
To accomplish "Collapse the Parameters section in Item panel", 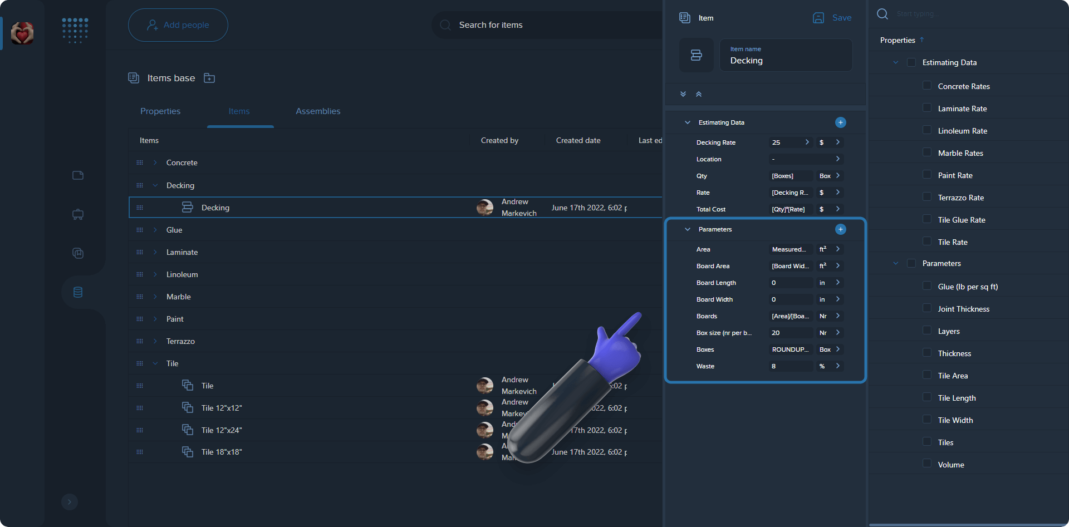I will point(687,229).
